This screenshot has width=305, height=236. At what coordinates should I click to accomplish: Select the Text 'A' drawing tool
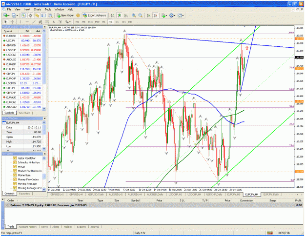(x=54, y=22)
